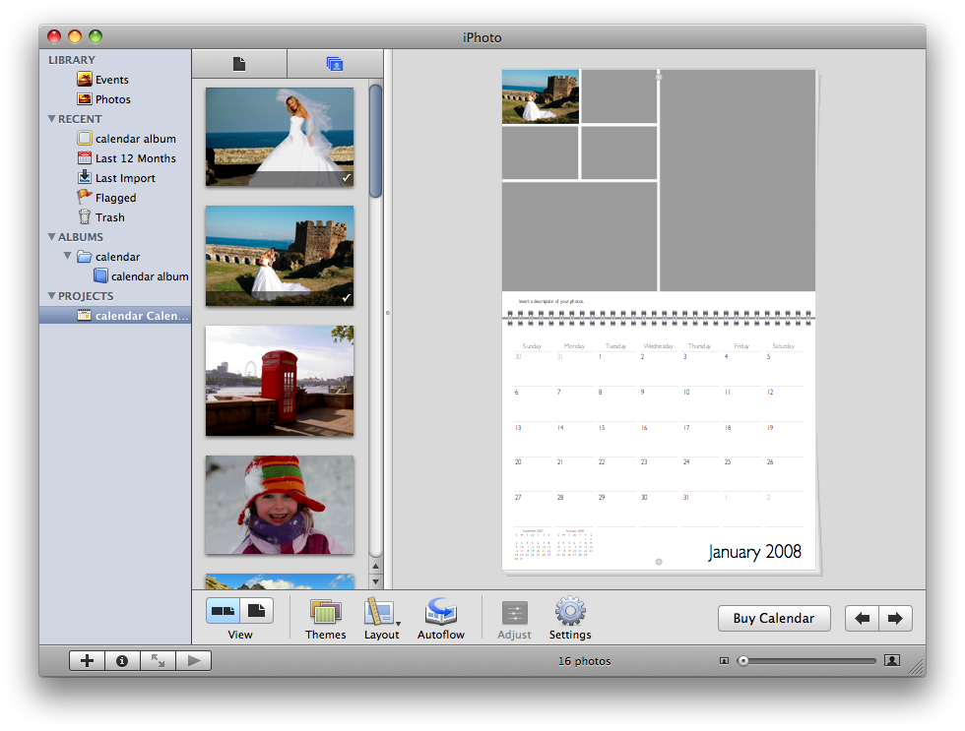This screenshot has height=731, width=965.
Task: Go to next calendar page
Action: [x=895, y=619]
